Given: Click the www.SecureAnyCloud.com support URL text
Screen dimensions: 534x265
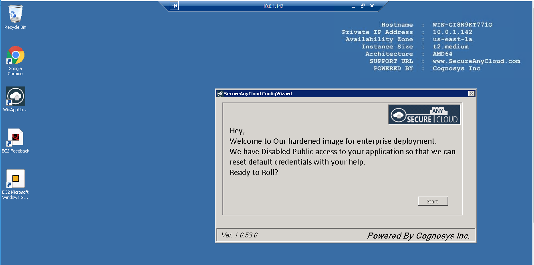Looking at the screenshot, I should click(476, 61).
